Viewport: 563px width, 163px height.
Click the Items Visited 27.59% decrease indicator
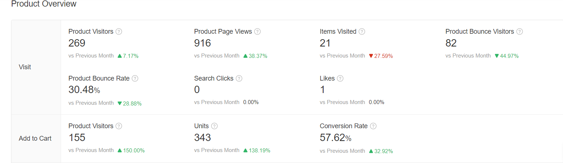381,56
